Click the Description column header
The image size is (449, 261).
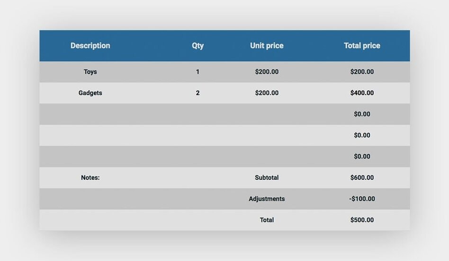tap(90, 46)
